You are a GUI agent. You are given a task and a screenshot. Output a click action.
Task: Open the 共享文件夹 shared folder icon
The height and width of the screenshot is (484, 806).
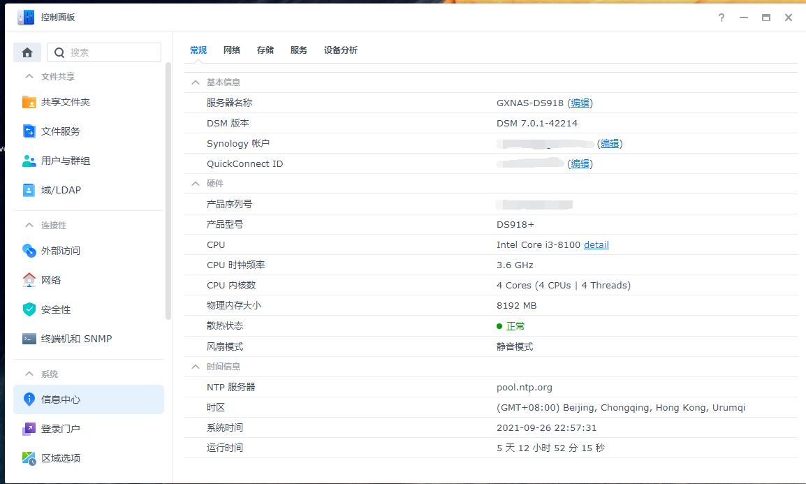coord(29,102)
